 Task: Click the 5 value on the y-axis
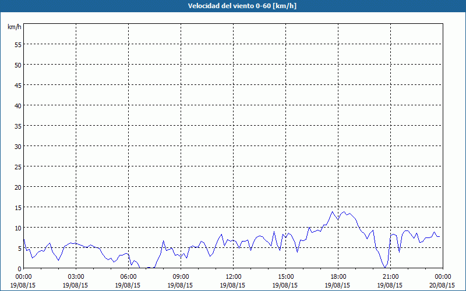click(20, 249)
